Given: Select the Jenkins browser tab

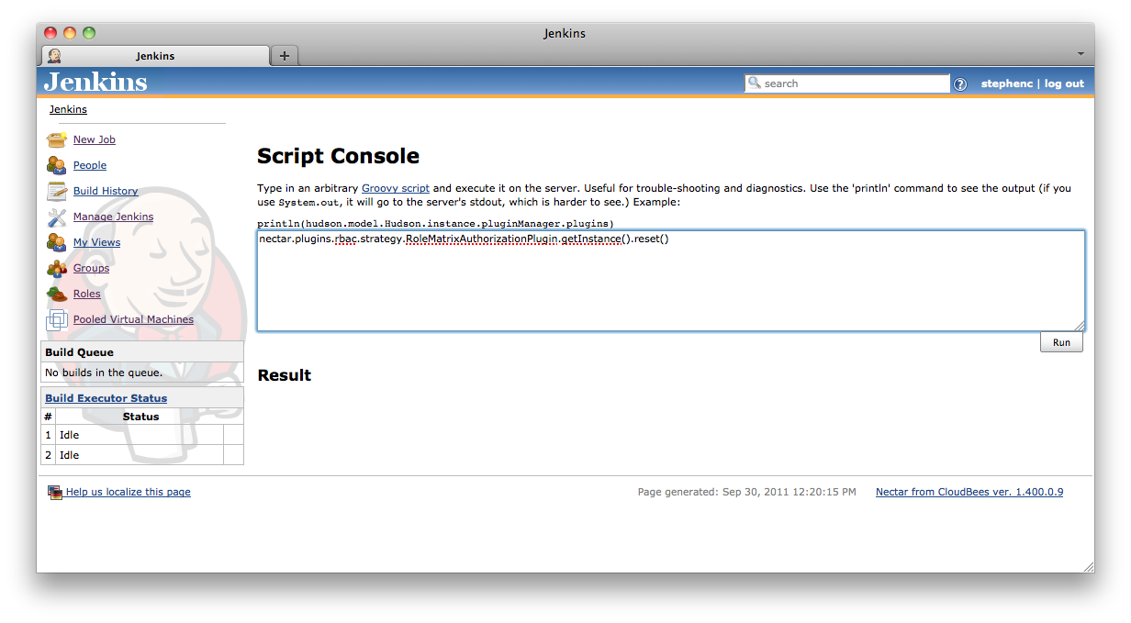Looking at the screenshot, I should tap(155, 56).
